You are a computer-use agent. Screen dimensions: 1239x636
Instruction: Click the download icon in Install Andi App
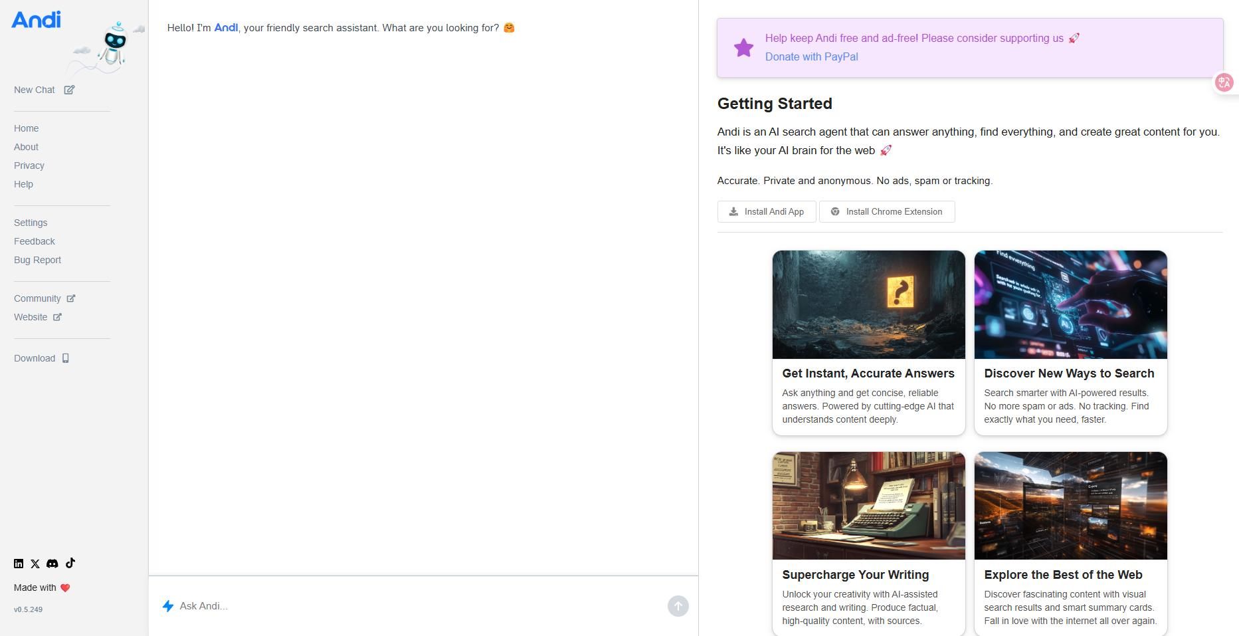733,212
